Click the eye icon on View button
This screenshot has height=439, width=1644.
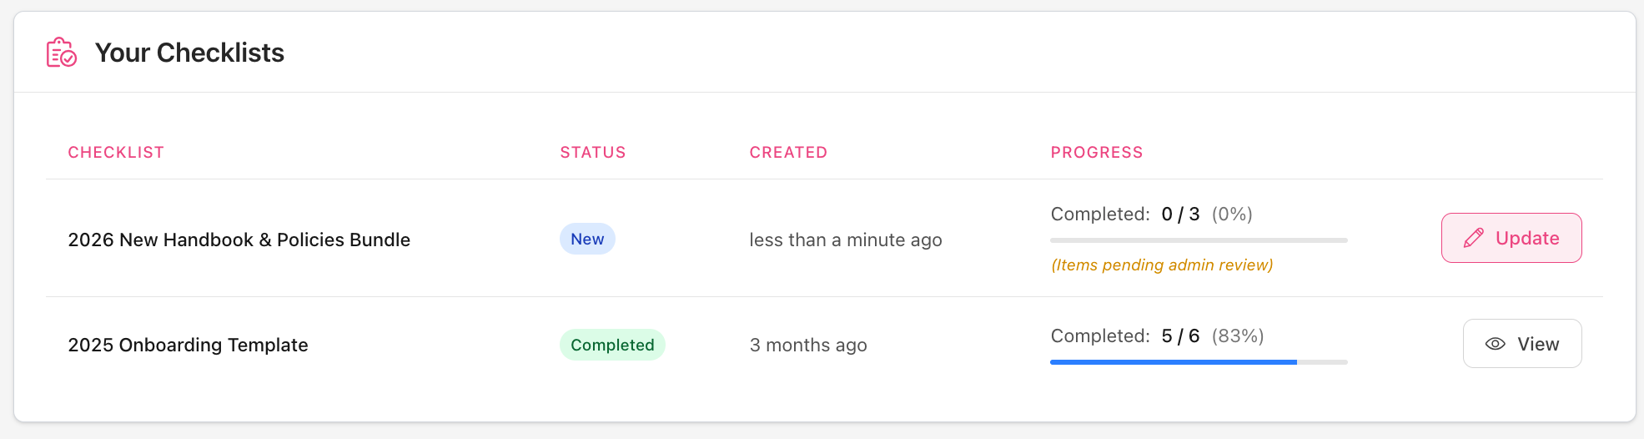(x=1496, y=344)
